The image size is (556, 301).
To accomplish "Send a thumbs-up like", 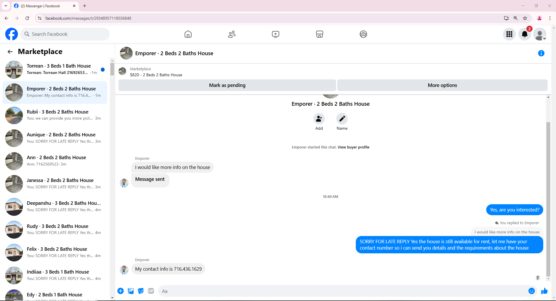I will [x=544, y=291].
